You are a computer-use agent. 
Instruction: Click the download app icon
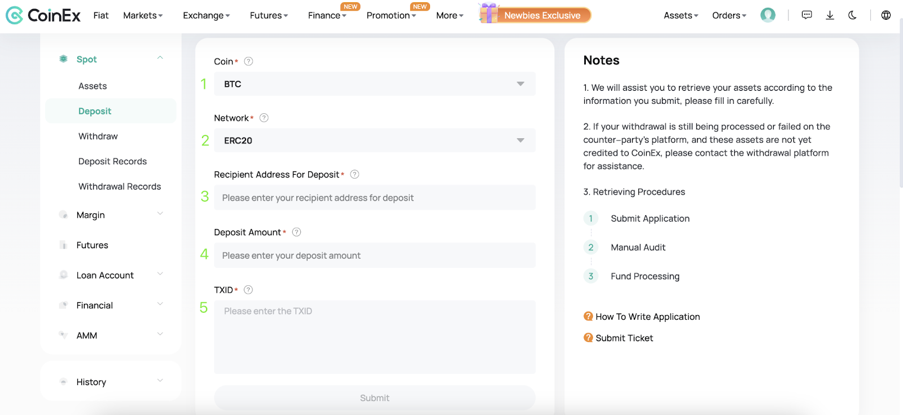click(830, 15)
